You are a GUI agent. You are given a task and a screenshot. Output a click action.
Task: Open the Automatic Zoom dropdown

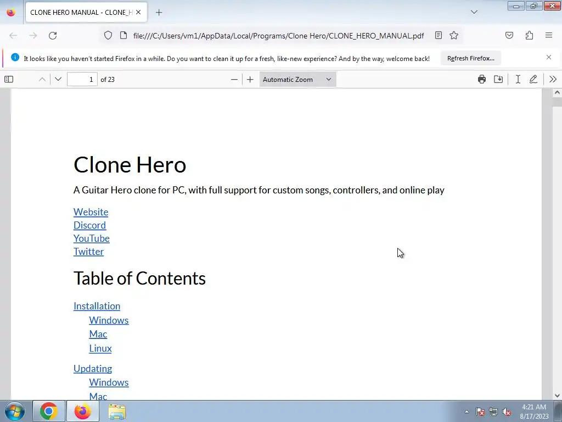pyautogui.click(x=297, y=79)
